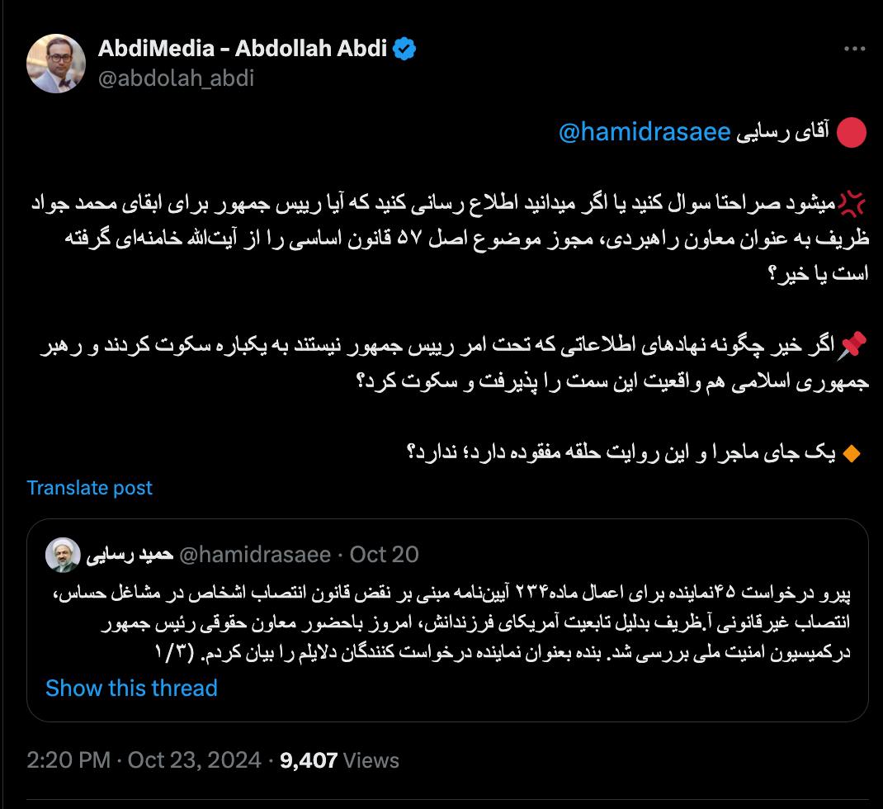View the 9,407 Views count
The image size is (883, 809).
coord(339,760)
